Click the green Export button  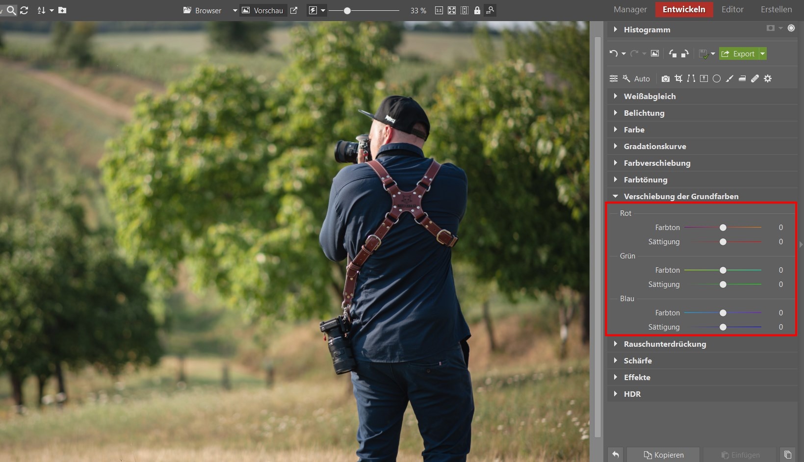click(738, 53)
